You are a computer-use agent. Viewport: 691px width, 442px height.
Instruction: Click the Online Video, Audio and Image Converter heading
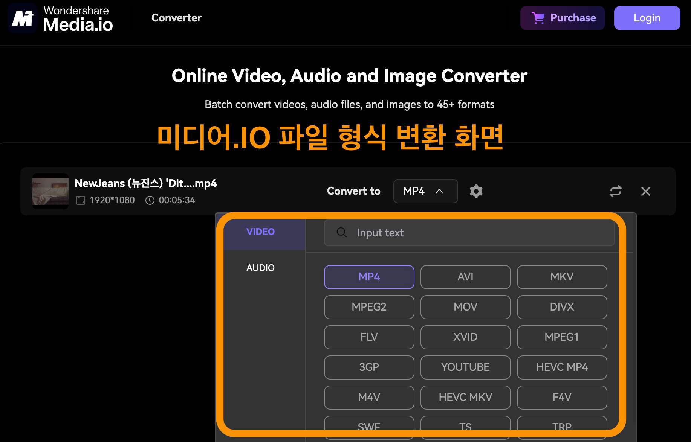[x=350, y=76]
